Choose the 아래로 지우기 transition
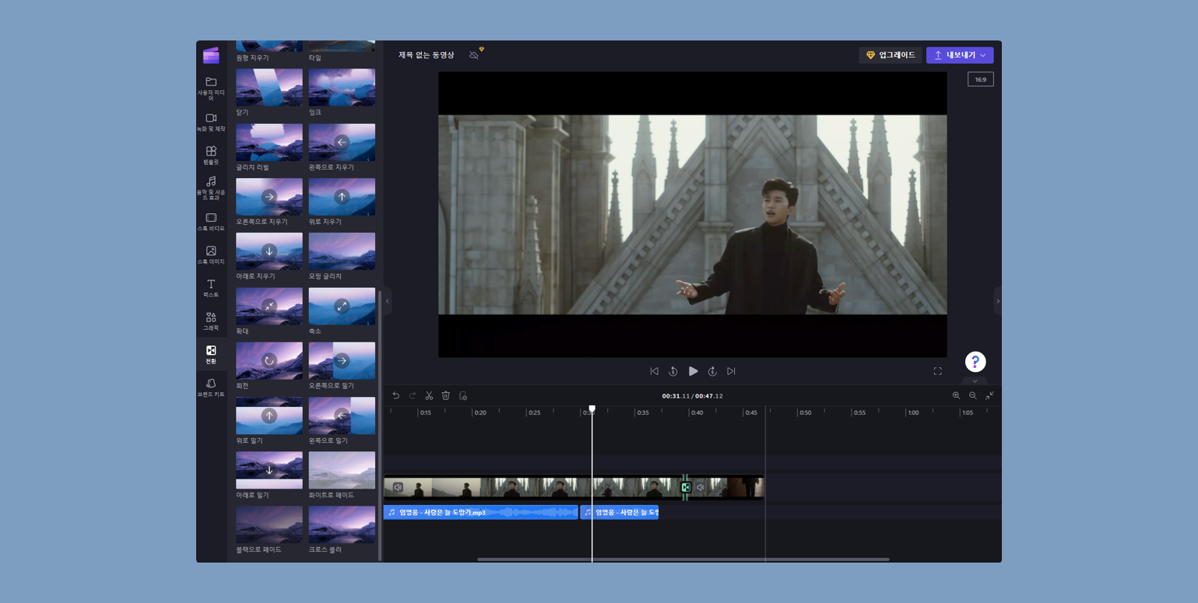The image size is (1198, 603). click(269, 251)
